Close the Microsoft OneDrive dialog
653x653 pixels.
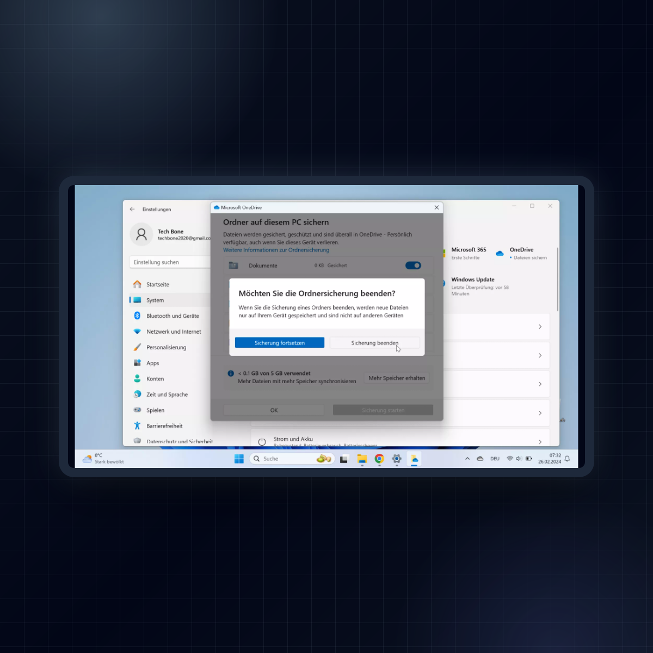(x=436, y=207)
